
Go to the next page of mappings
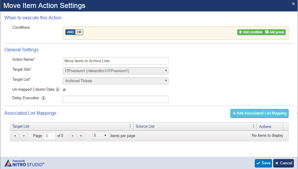coord(73,136)
